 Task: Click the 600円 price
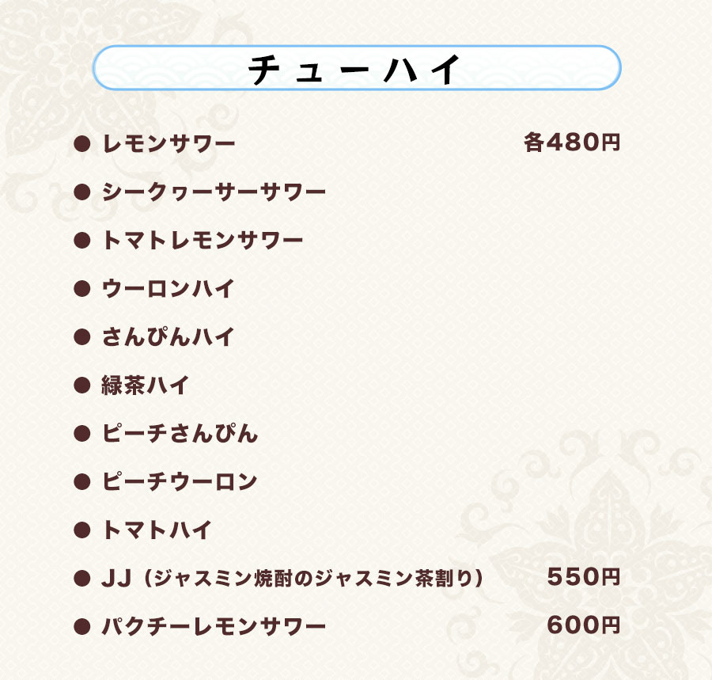pyautogui.click(x=583, y=626)
